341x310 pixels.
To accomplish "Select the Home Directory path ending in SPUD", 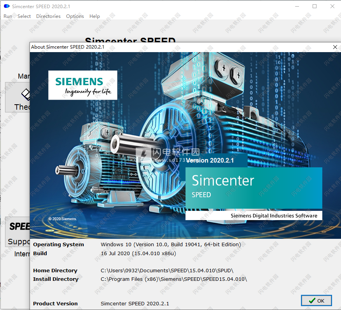I will (x=167, y=270).
